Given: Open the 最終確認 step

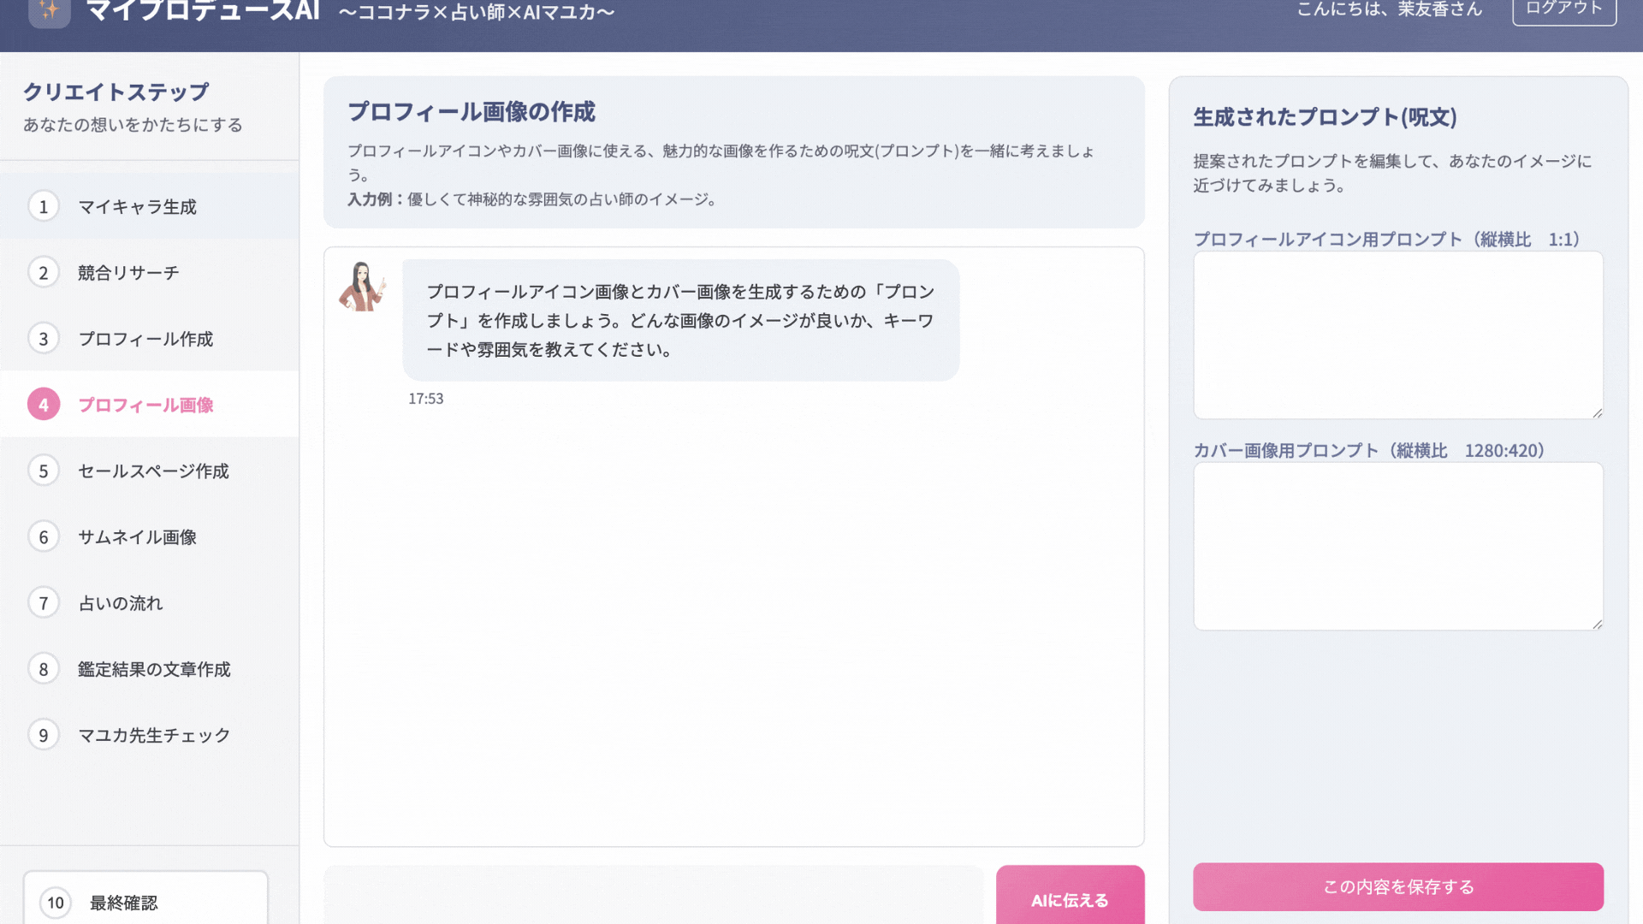Looking at the screenshot, I should pos(124,903).
